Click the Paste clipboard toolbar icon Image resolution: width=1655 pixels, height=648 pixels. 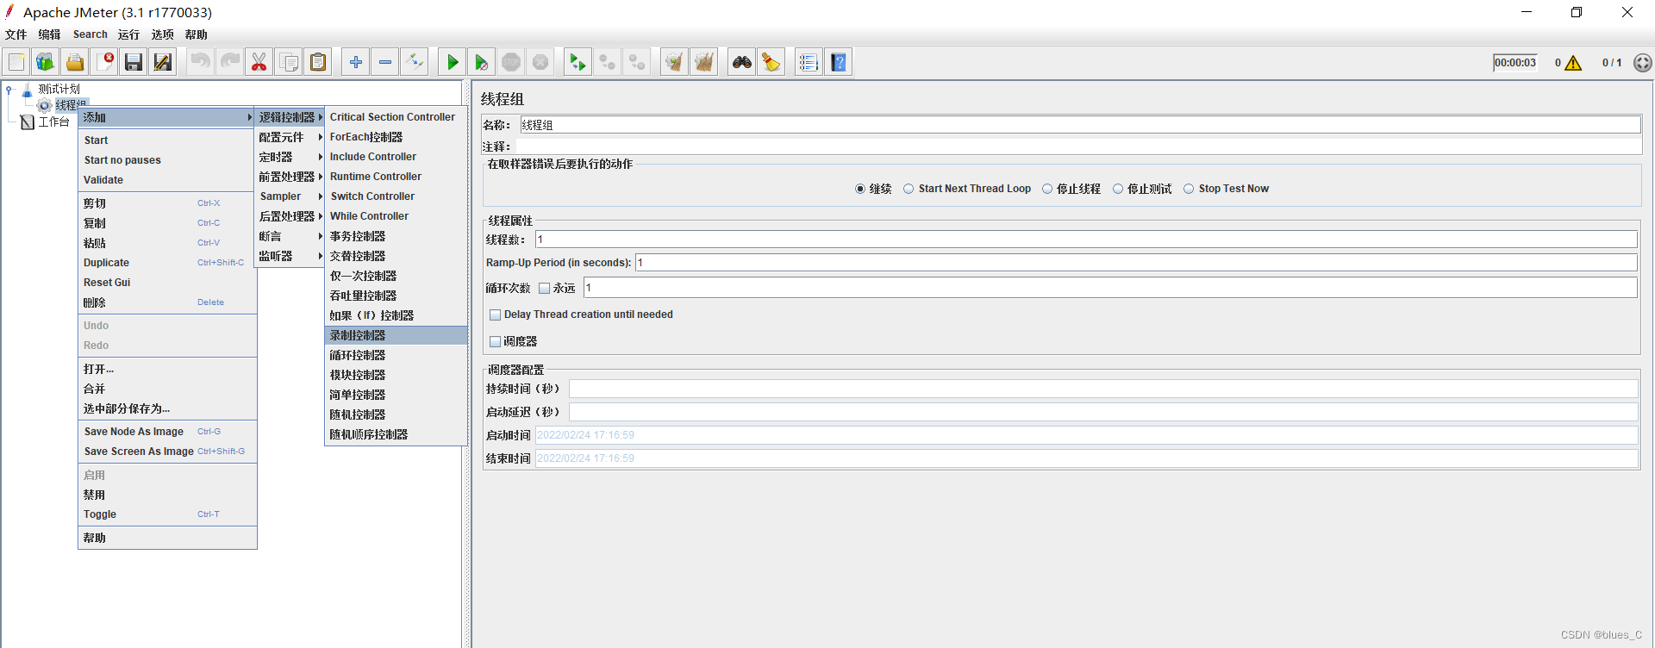318,62
